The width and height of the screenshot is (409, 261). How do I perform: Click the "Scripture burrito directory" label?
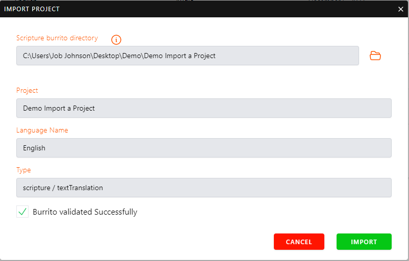tap(57, 38)
